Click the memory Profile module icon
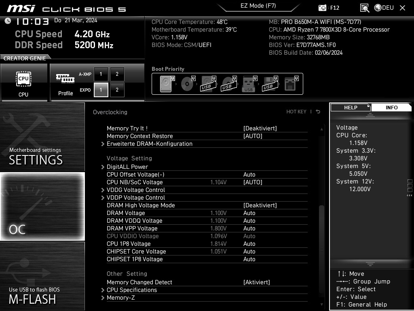414x311 pixels. coord(65,78)
